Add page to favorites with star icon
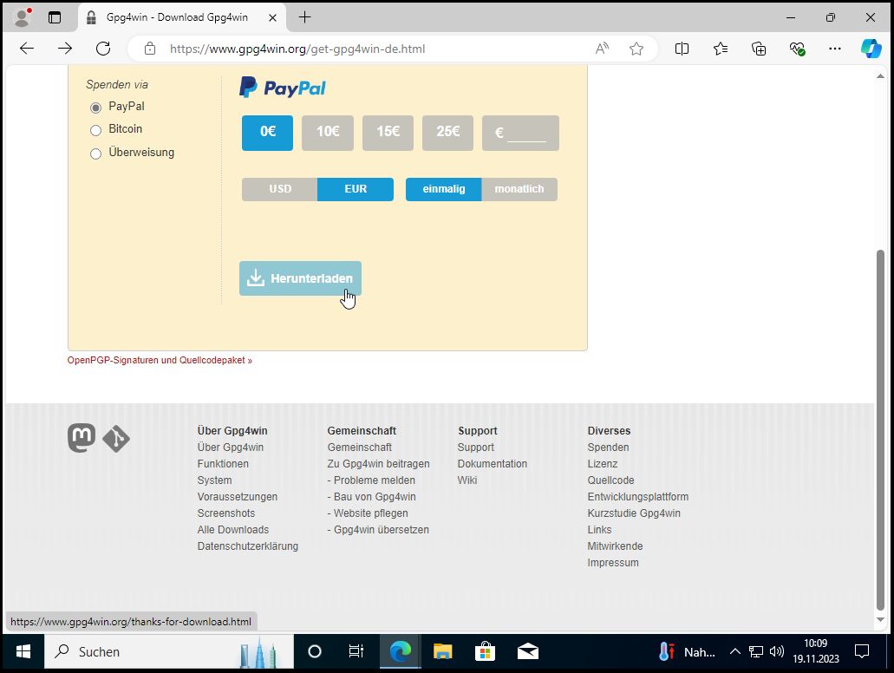Image resolution: width=894 pixels, height=673 pixels. click(x=636, y=49)
